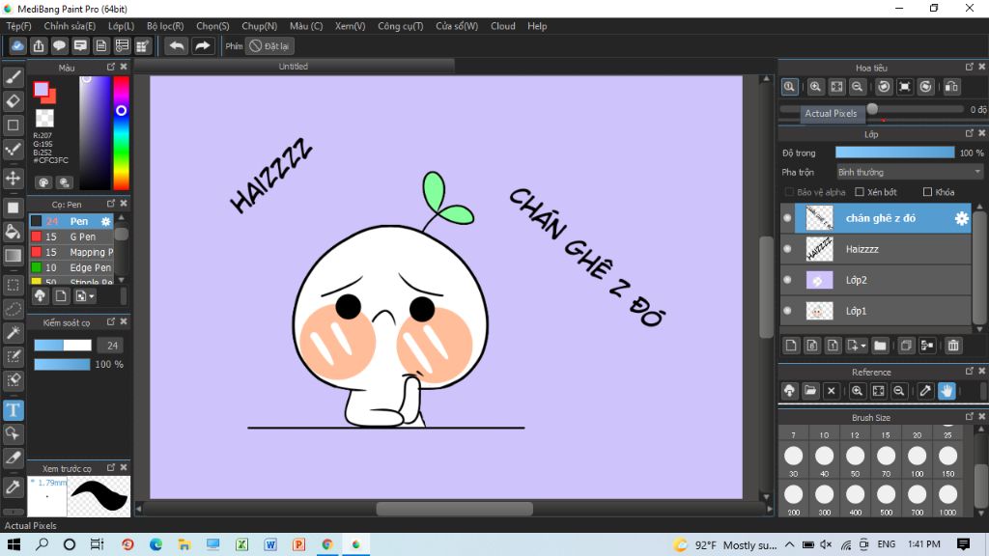
Task: Toggle visibility of chán ghê z đó layer
Action: pos(787,218)
